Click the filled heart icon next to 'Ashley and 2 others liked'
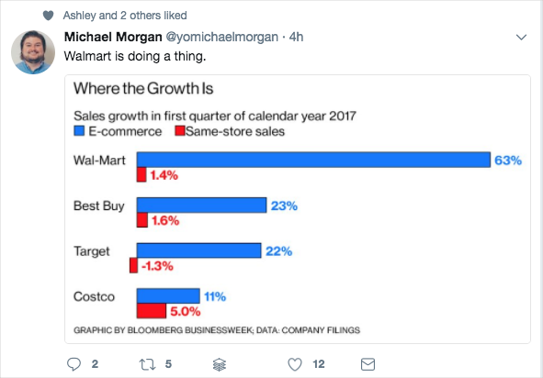 (48, 16)
